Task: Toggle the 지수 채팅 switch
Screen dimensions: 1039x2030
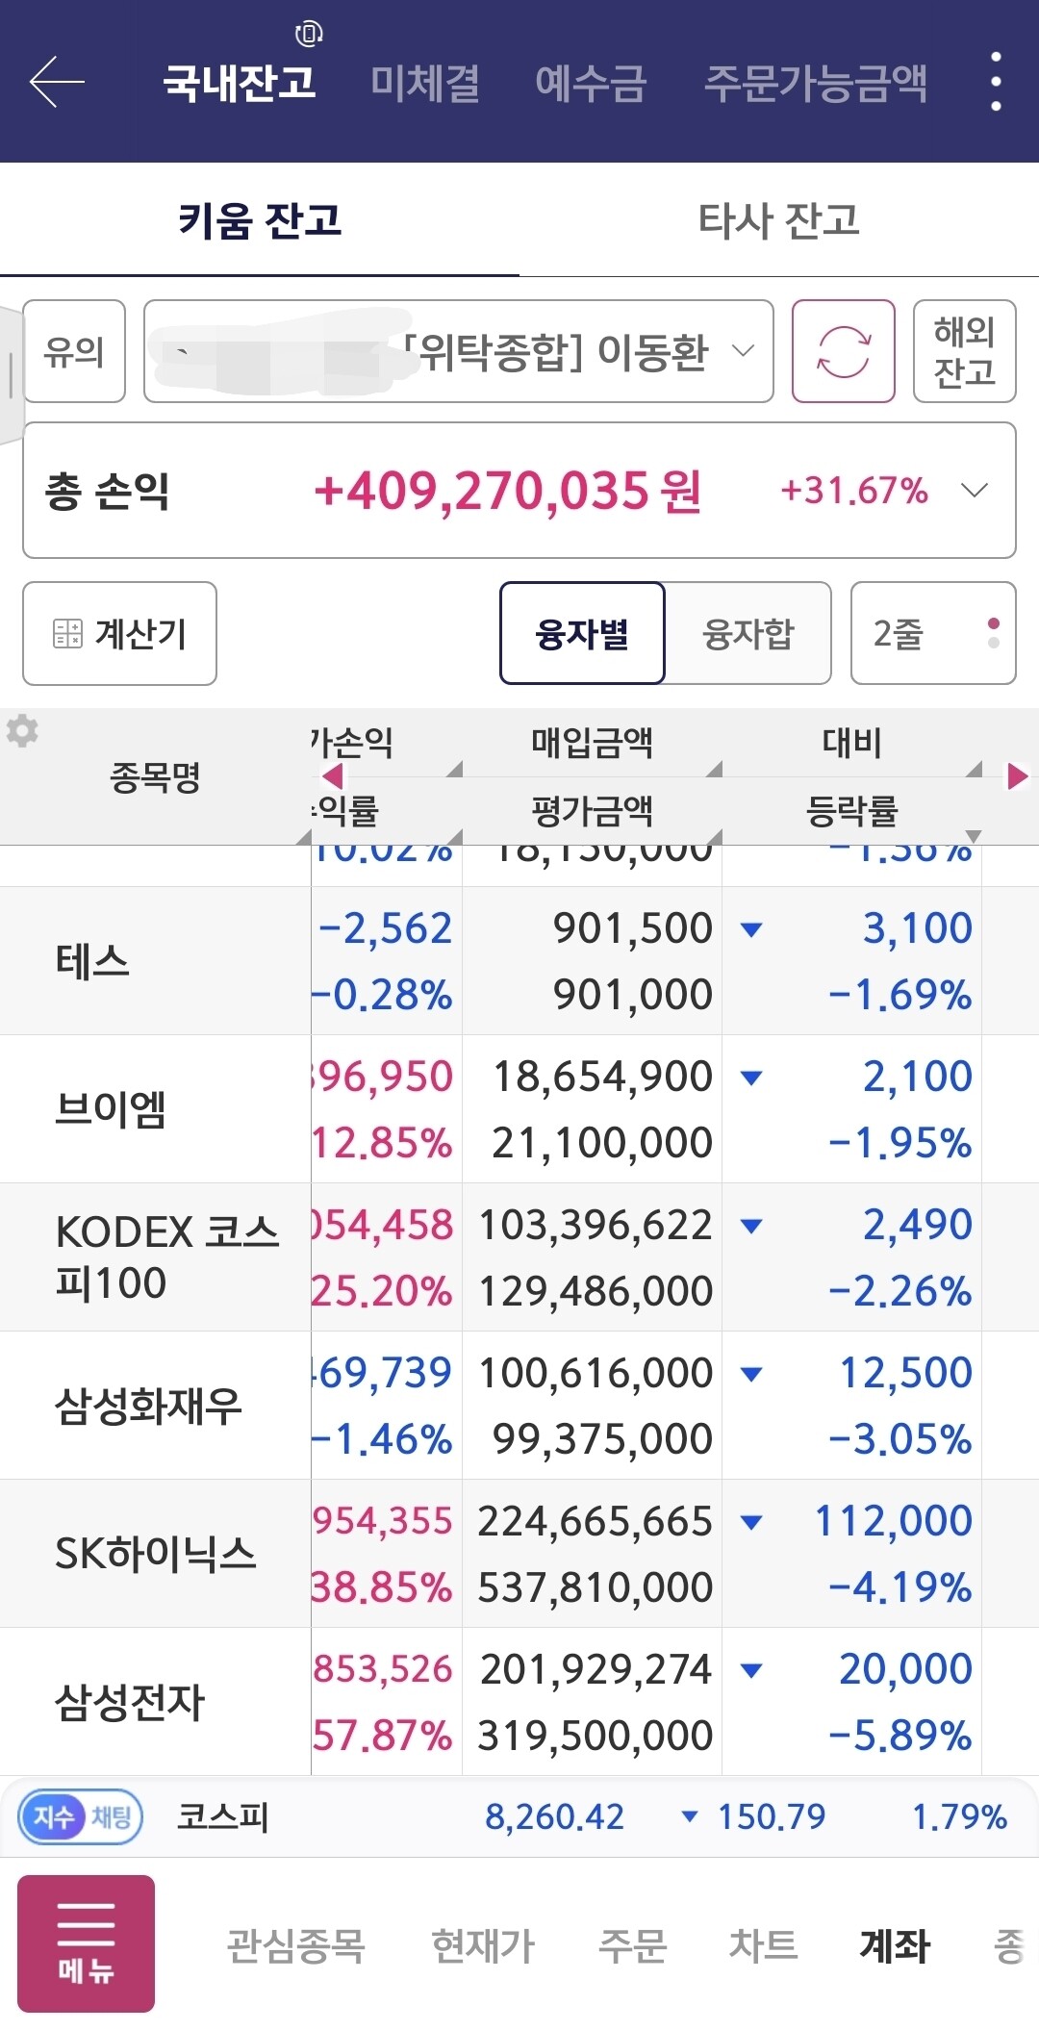Action: pos(81,1816)
